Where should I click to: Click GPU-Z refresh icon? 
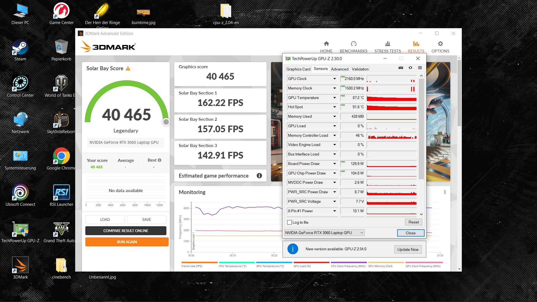[410, 68]
